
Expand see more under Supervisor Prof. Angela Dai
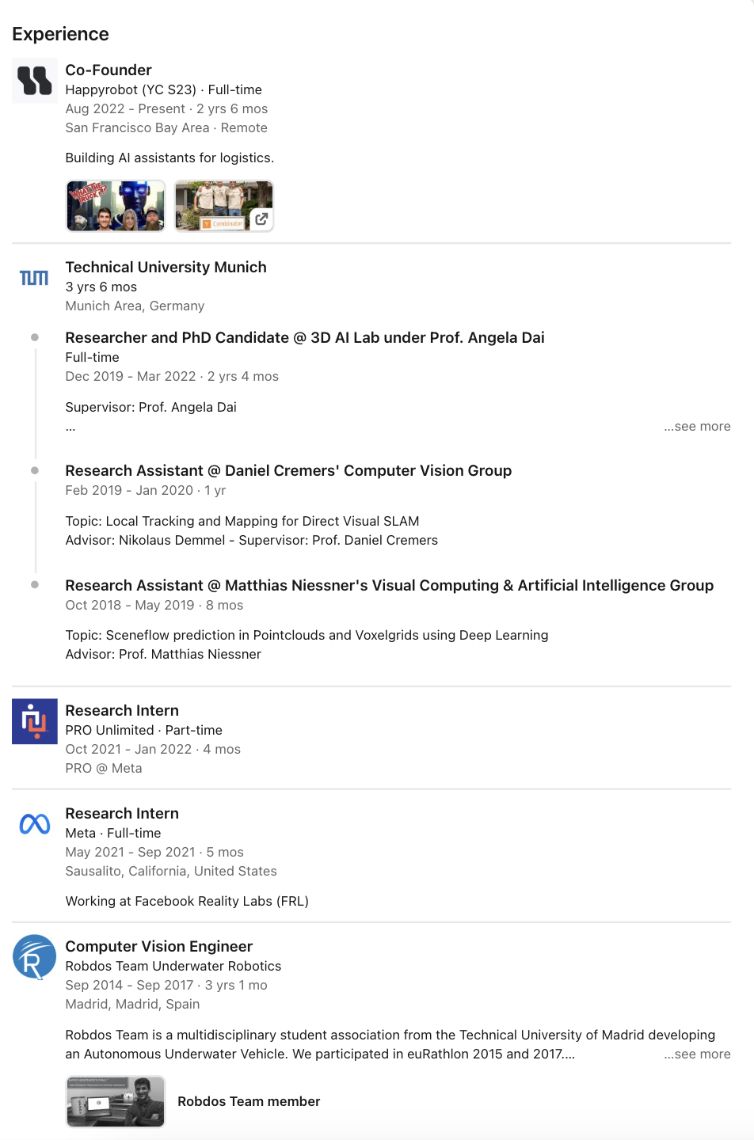point(697,426)
